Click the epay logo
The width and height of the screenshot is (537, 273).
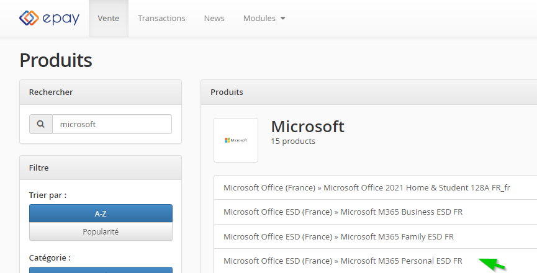[49, 18]
